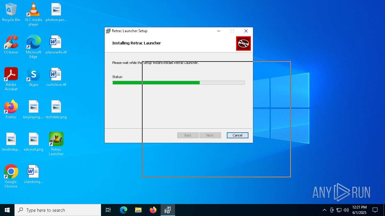Select the photoexper... image file
Image resolution: width=385 pixels, height=216 pixels.
56,12
